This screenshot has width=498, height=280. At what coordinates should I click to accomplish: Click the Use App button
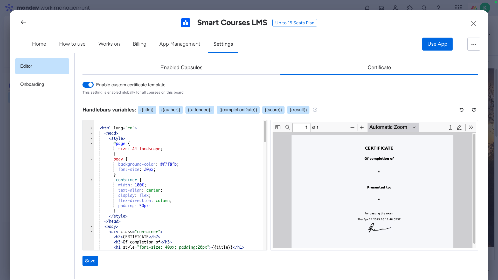(x=437, y=44)
